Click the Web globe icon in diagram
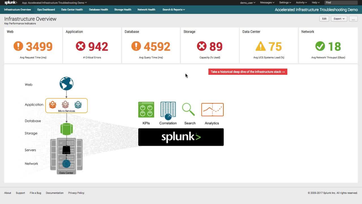The height and width of the screenshot is (204, 362). (66, 84)
